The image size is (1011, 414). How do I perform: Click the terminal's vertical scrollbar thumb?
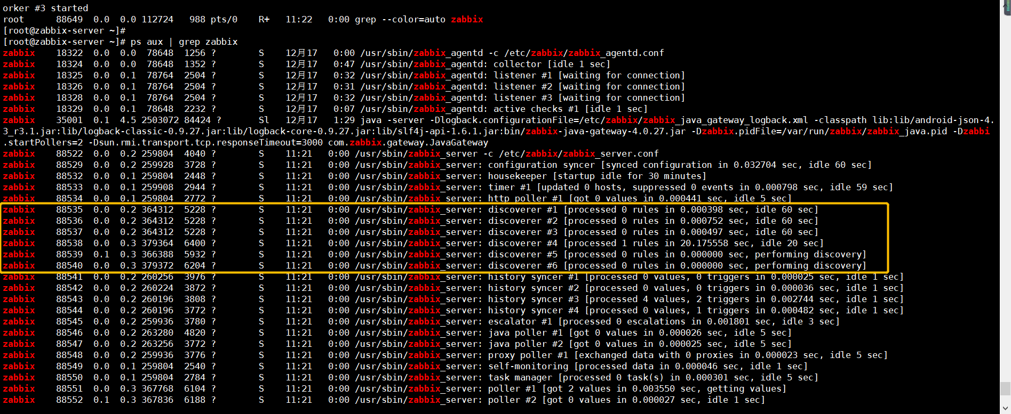[1006, 388]
